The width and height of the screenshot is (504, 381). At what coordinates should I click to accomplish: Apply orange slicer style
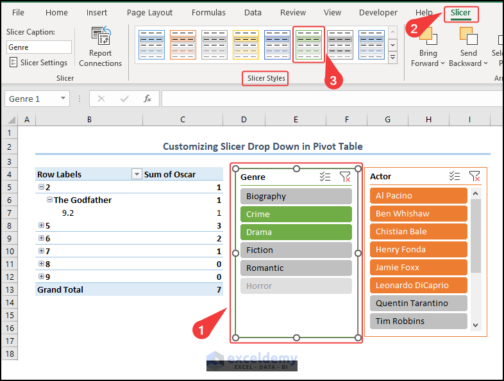183,45
